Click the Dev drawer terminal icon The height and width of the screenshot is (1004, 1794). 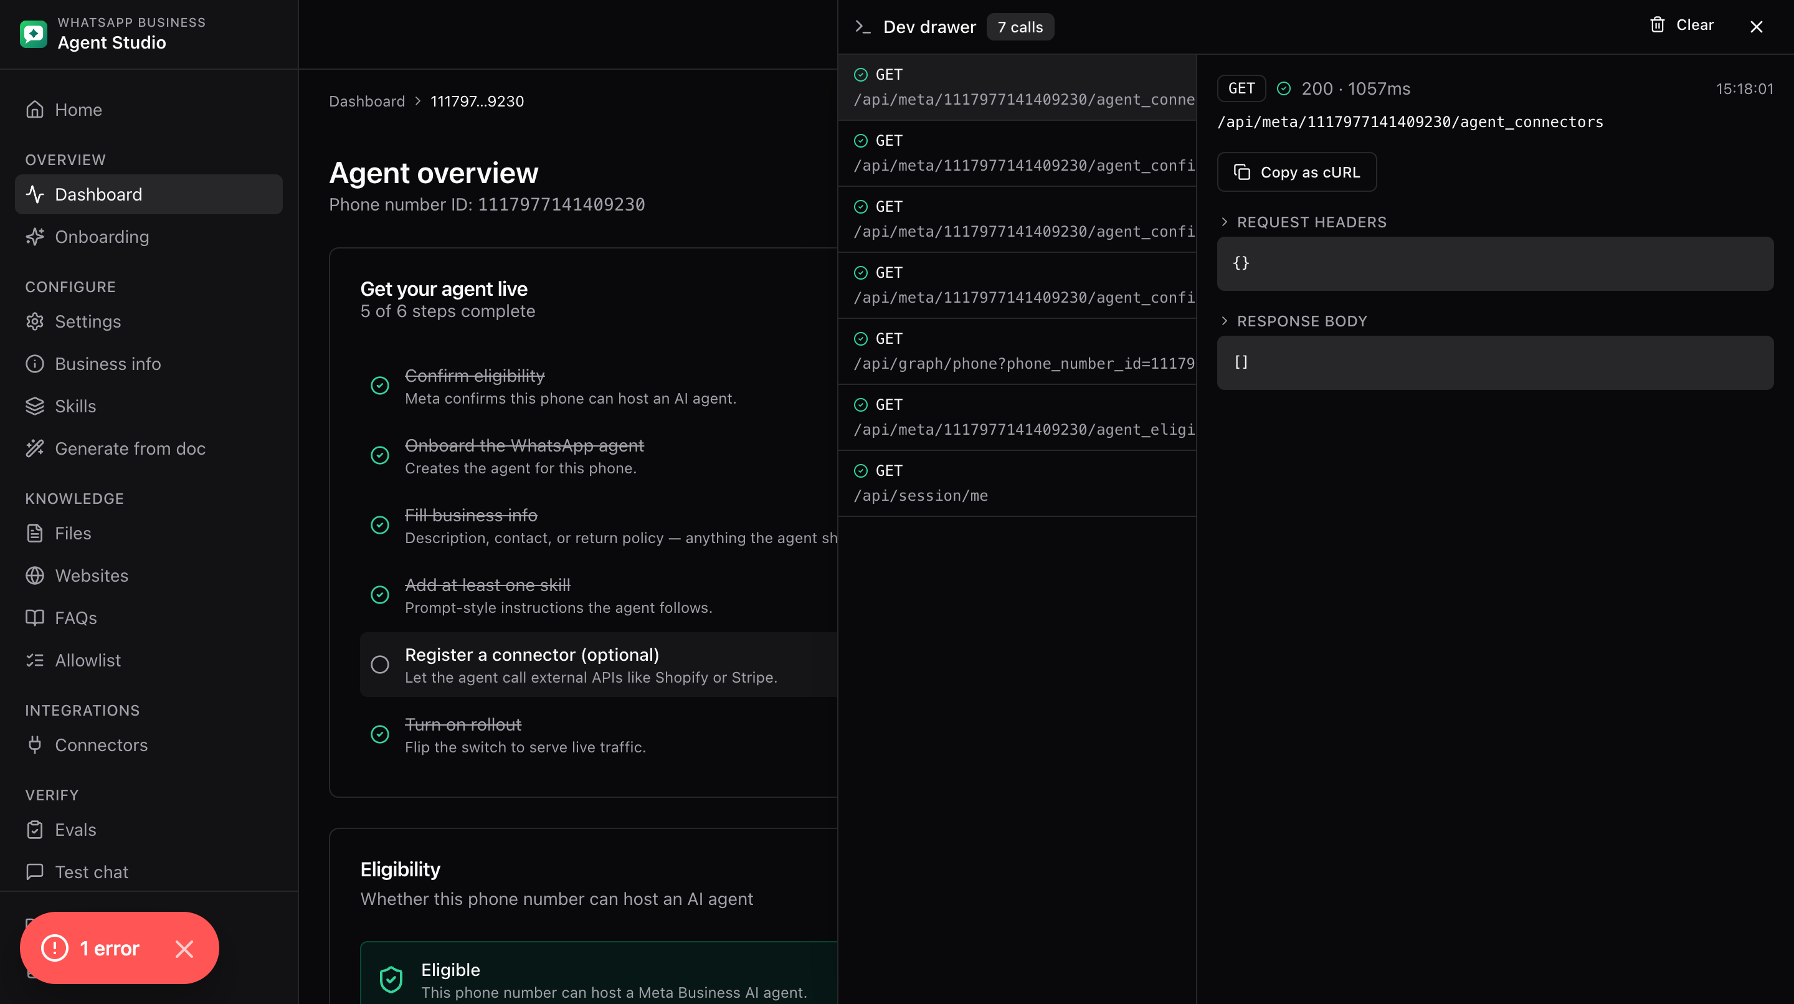pos(863,27)
